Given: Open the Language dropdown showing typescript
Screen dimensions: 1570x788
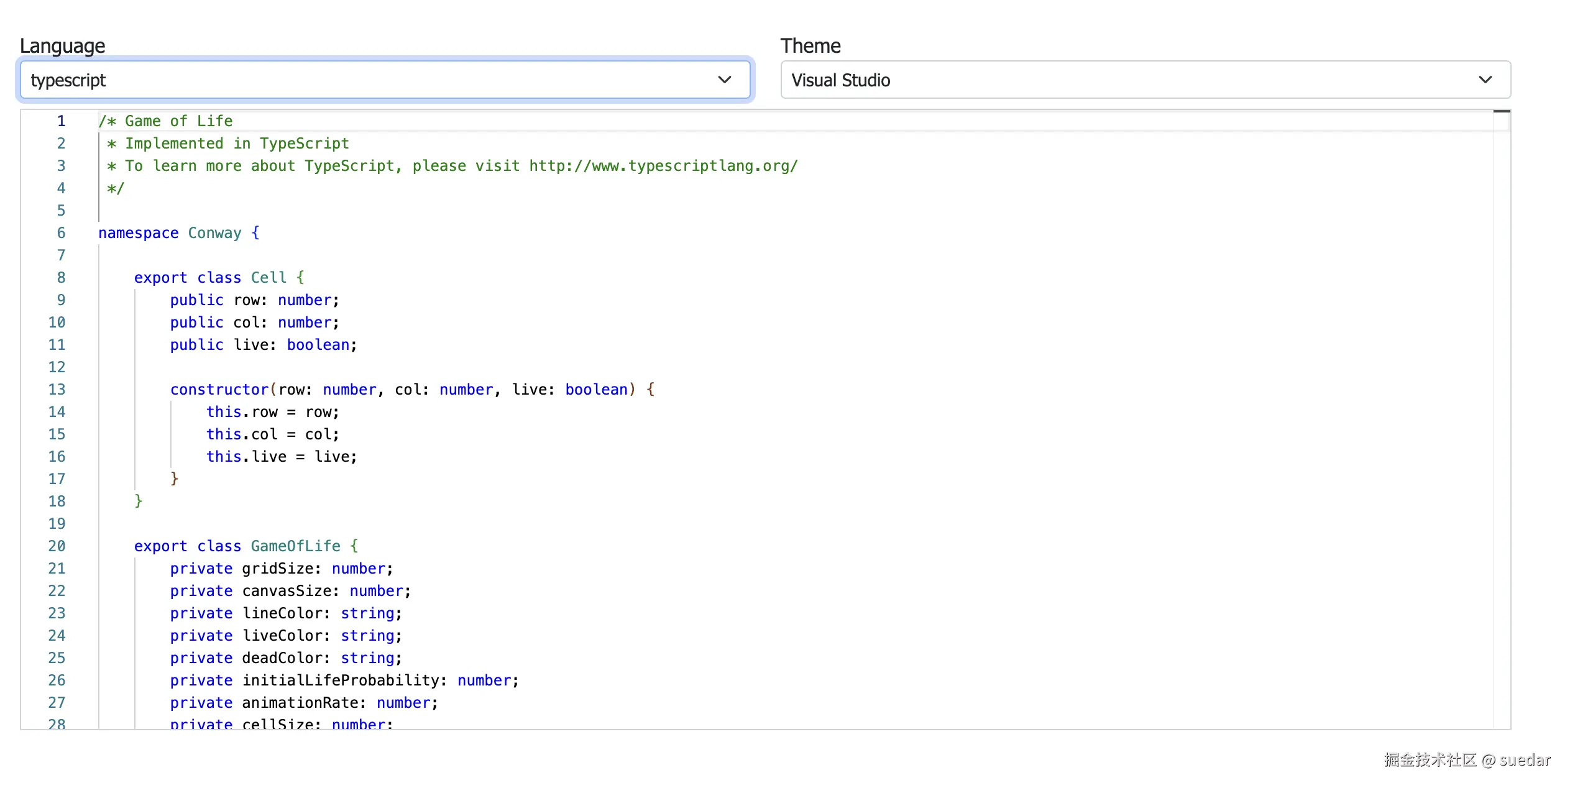Looking at the screenshot, I should 373,80.
